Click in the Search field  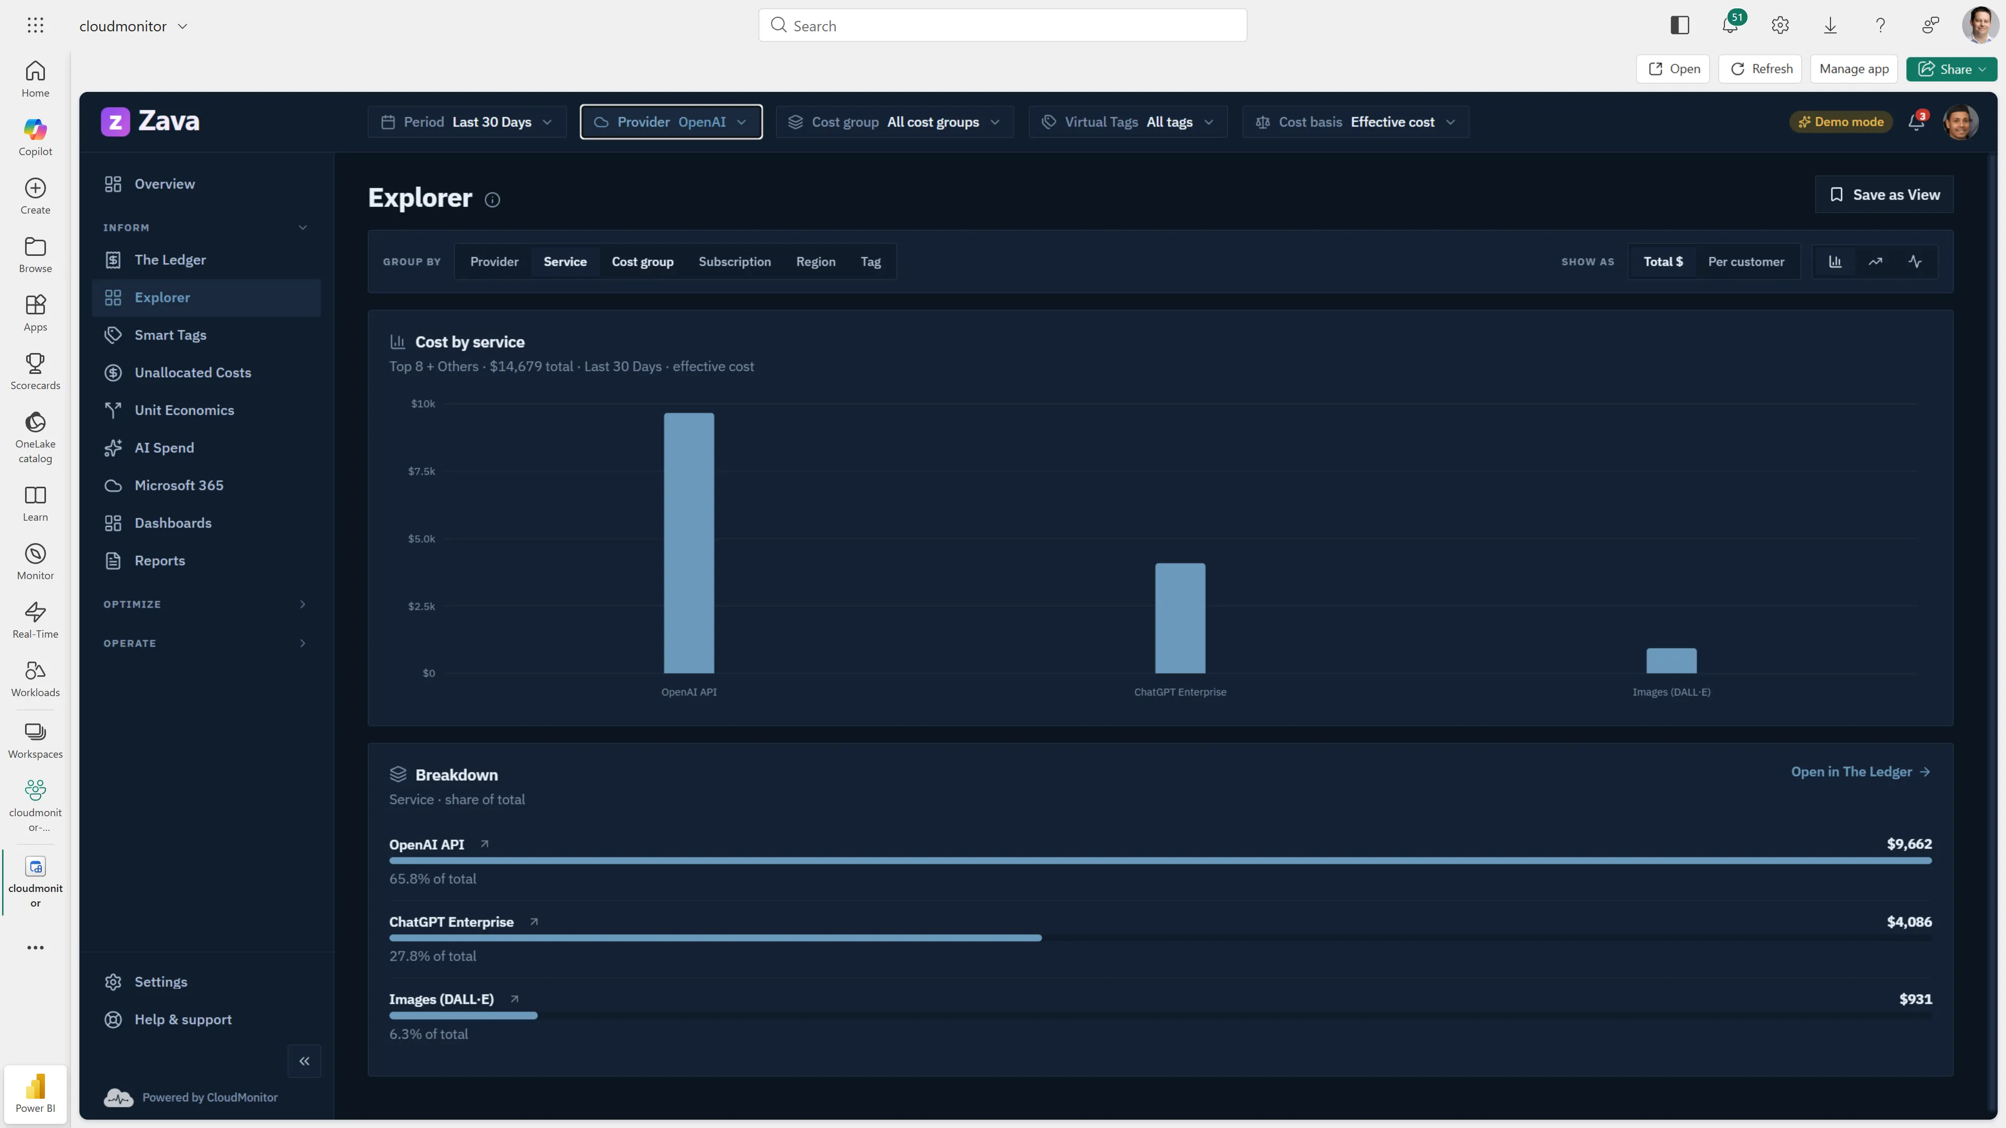point(1002,26)
